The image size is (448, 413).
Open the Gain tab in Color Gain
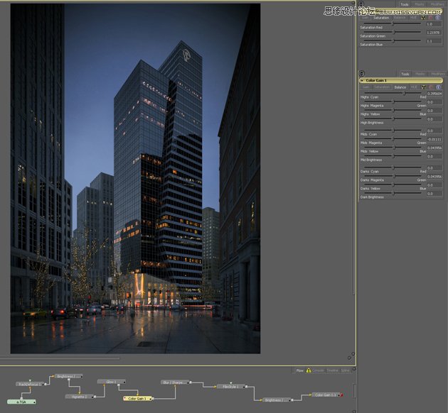point(366,87)
